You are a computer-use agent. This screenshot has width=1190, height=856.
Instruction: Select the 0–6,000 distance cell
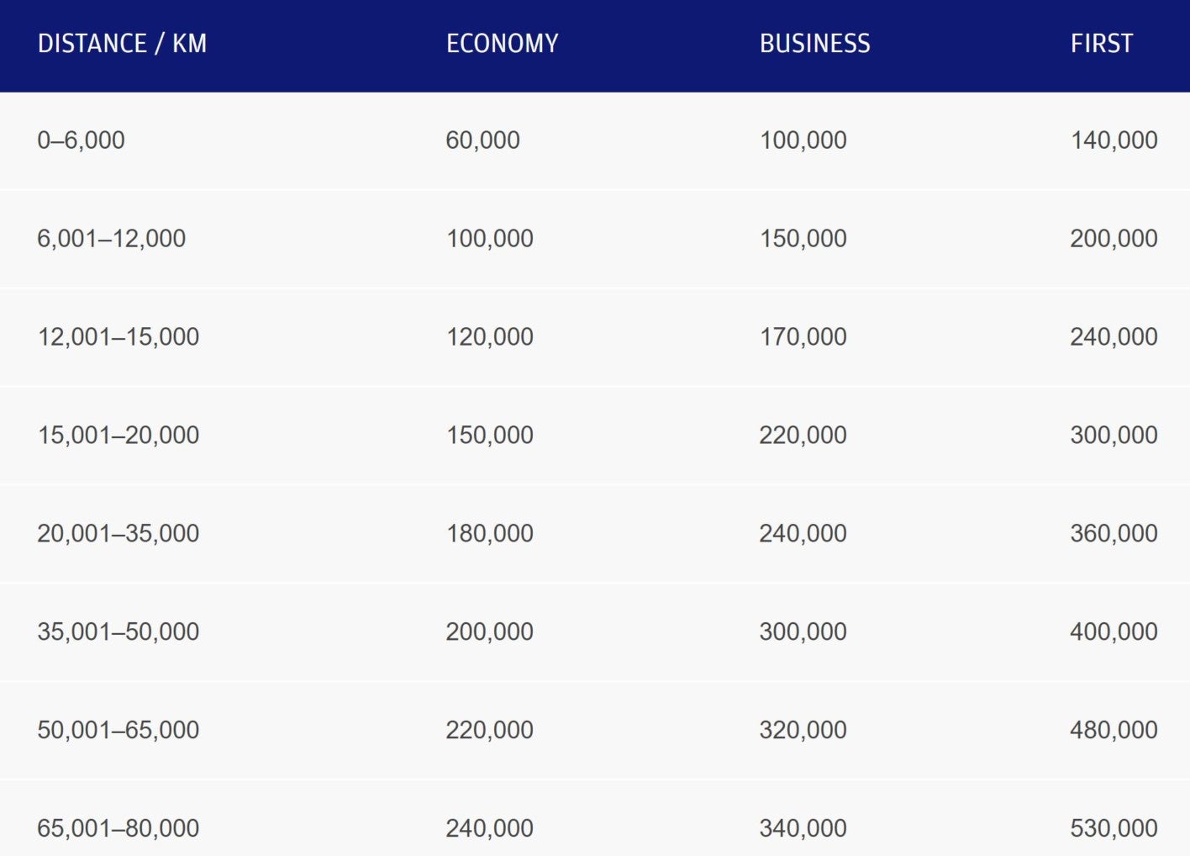pos(81,140)
